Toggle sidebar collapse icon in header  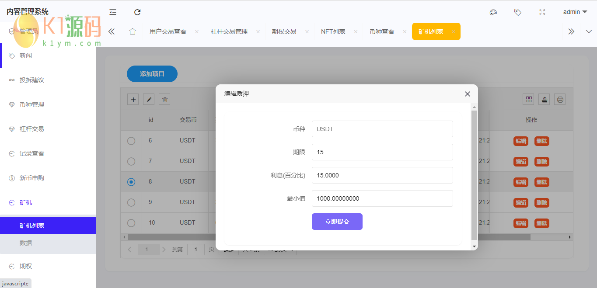[113, 12]
